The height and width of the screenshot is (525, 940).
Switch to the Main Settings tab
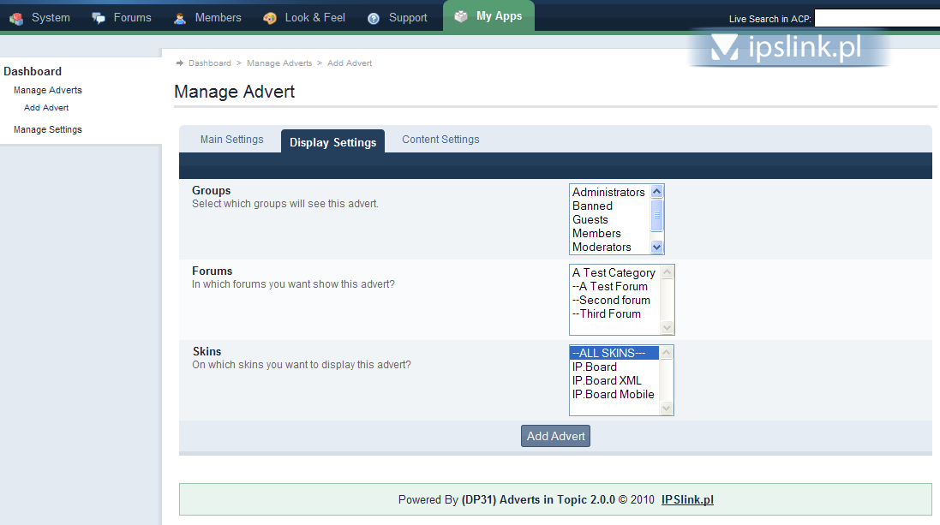point(231,140)
